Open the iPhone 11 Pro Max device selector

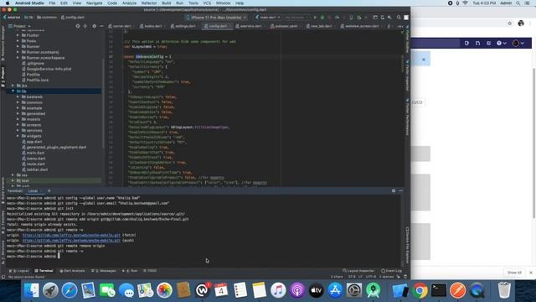pyautogui.click(x=217, y=17)
